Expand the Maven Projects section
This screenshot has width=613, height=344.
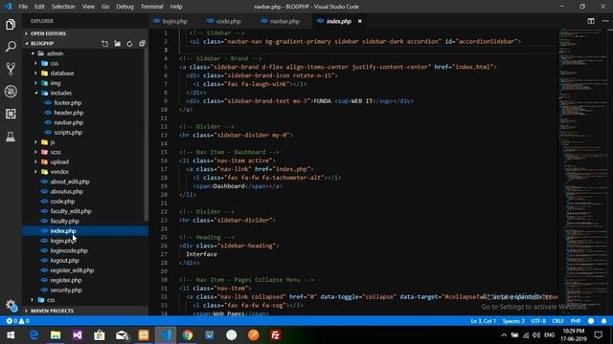[52, 311]
